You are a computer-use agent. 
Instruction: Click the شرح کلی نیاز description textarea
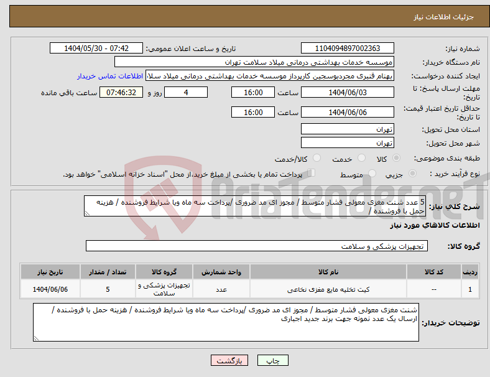point(255,207)
